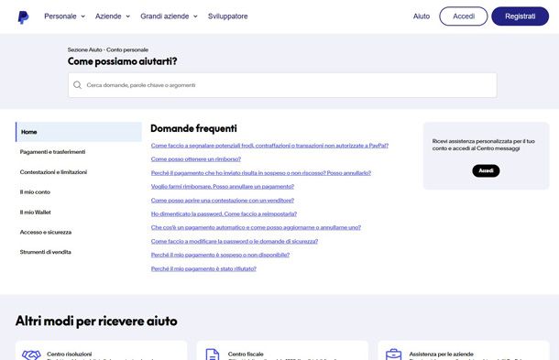Open 'Ho dimenticato la password' question link
The width and height of the screenshot is (559, 360).
224,213
